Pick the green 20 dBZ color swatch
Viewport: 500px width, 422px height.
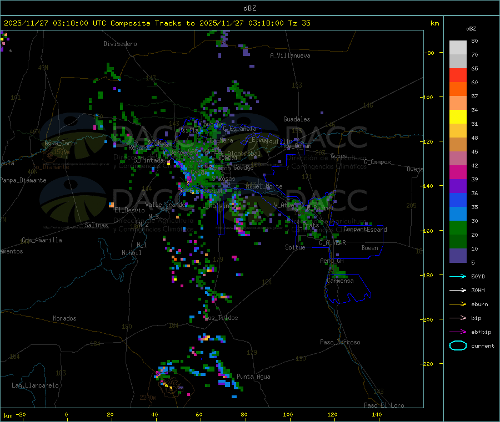[x=458, y=228]
